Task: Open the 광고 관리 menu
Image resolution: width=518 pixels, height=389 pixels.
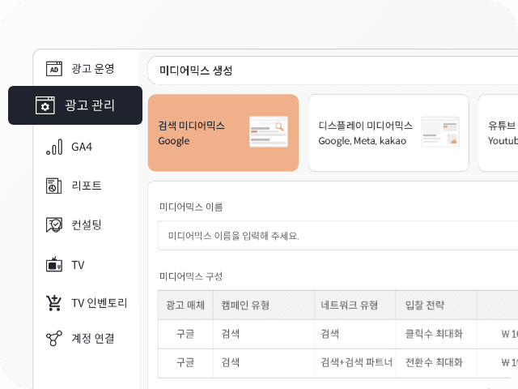Action: point(75,105)
